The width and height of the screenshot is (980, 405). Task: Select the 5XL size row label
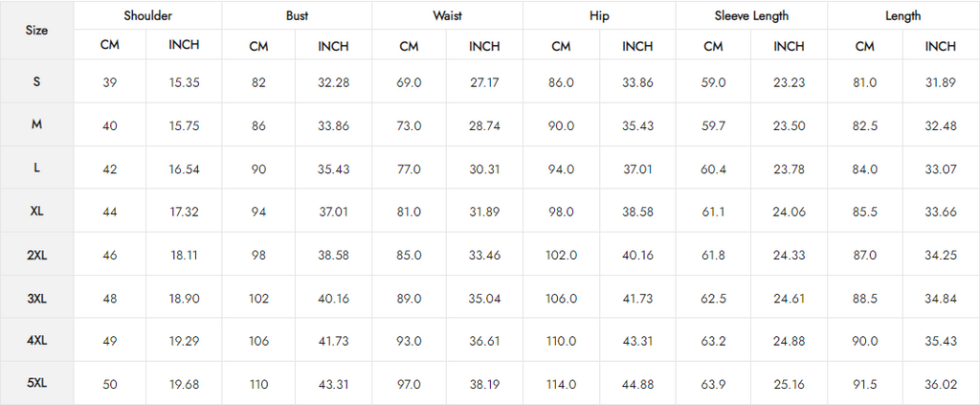pyautogui.click(x=37, y=383)
